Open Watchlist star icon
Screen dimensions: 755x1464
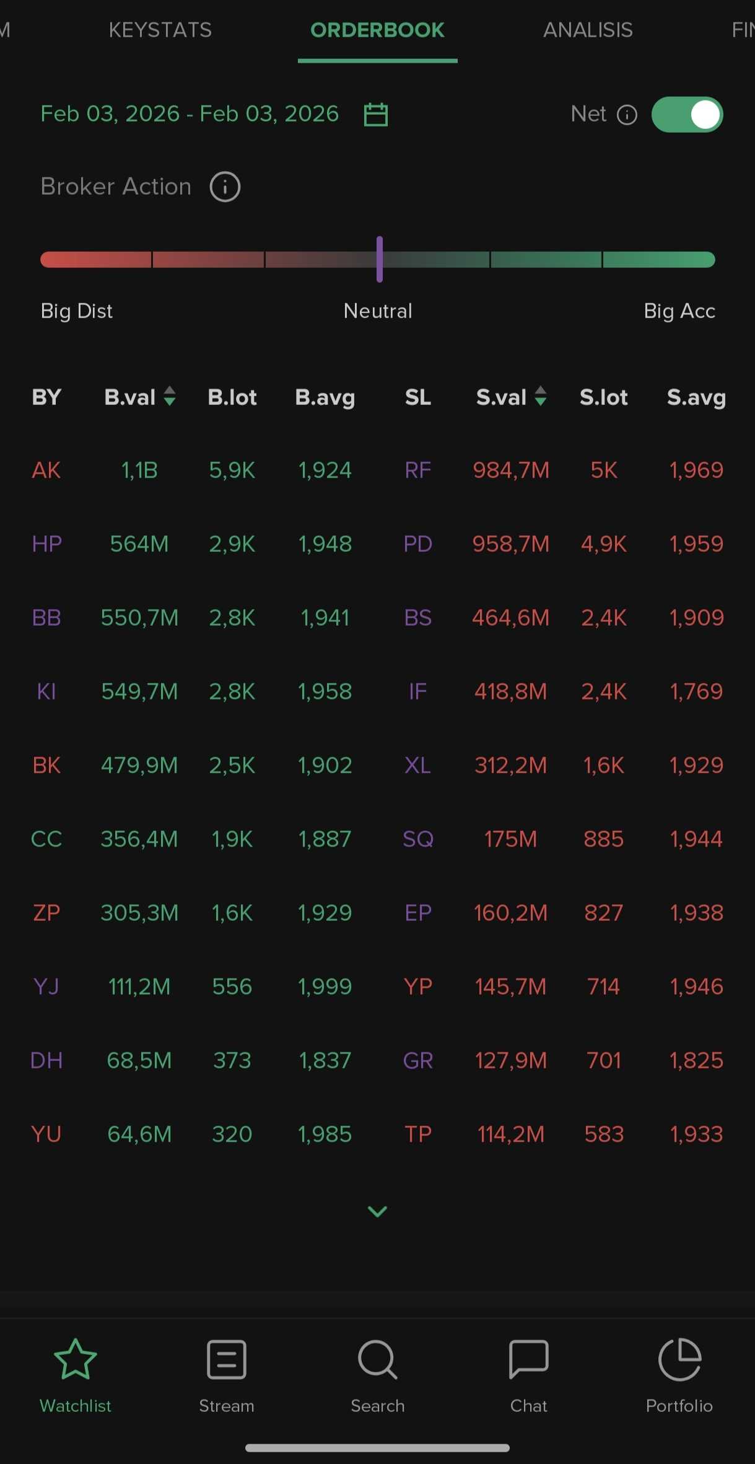click(x=76, y=1360)
